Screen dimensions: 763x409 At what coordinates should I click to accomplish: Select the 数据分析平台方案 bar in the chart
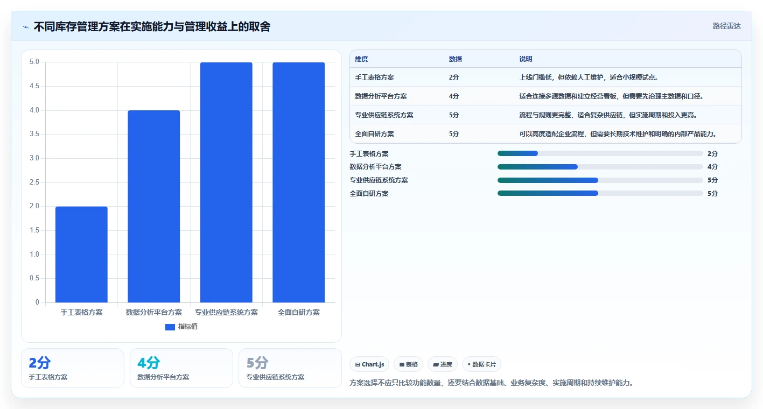153,206
